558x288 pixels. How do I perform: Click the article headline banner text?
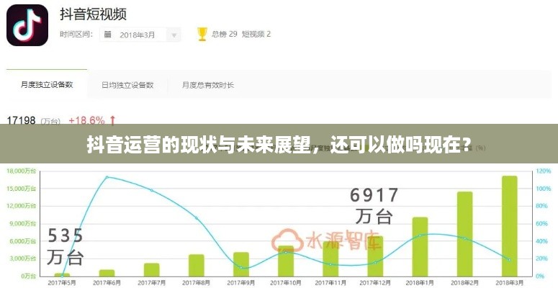(279, 144)
